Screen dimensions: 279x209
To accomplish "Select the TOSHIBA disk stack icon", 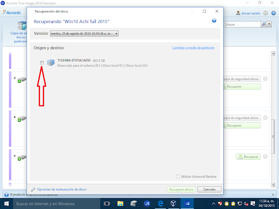I will click(51, 63).
